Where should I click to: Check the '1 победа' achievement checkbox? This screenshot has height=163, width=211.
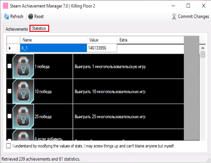pyautogui.click(x=9, y=66)
